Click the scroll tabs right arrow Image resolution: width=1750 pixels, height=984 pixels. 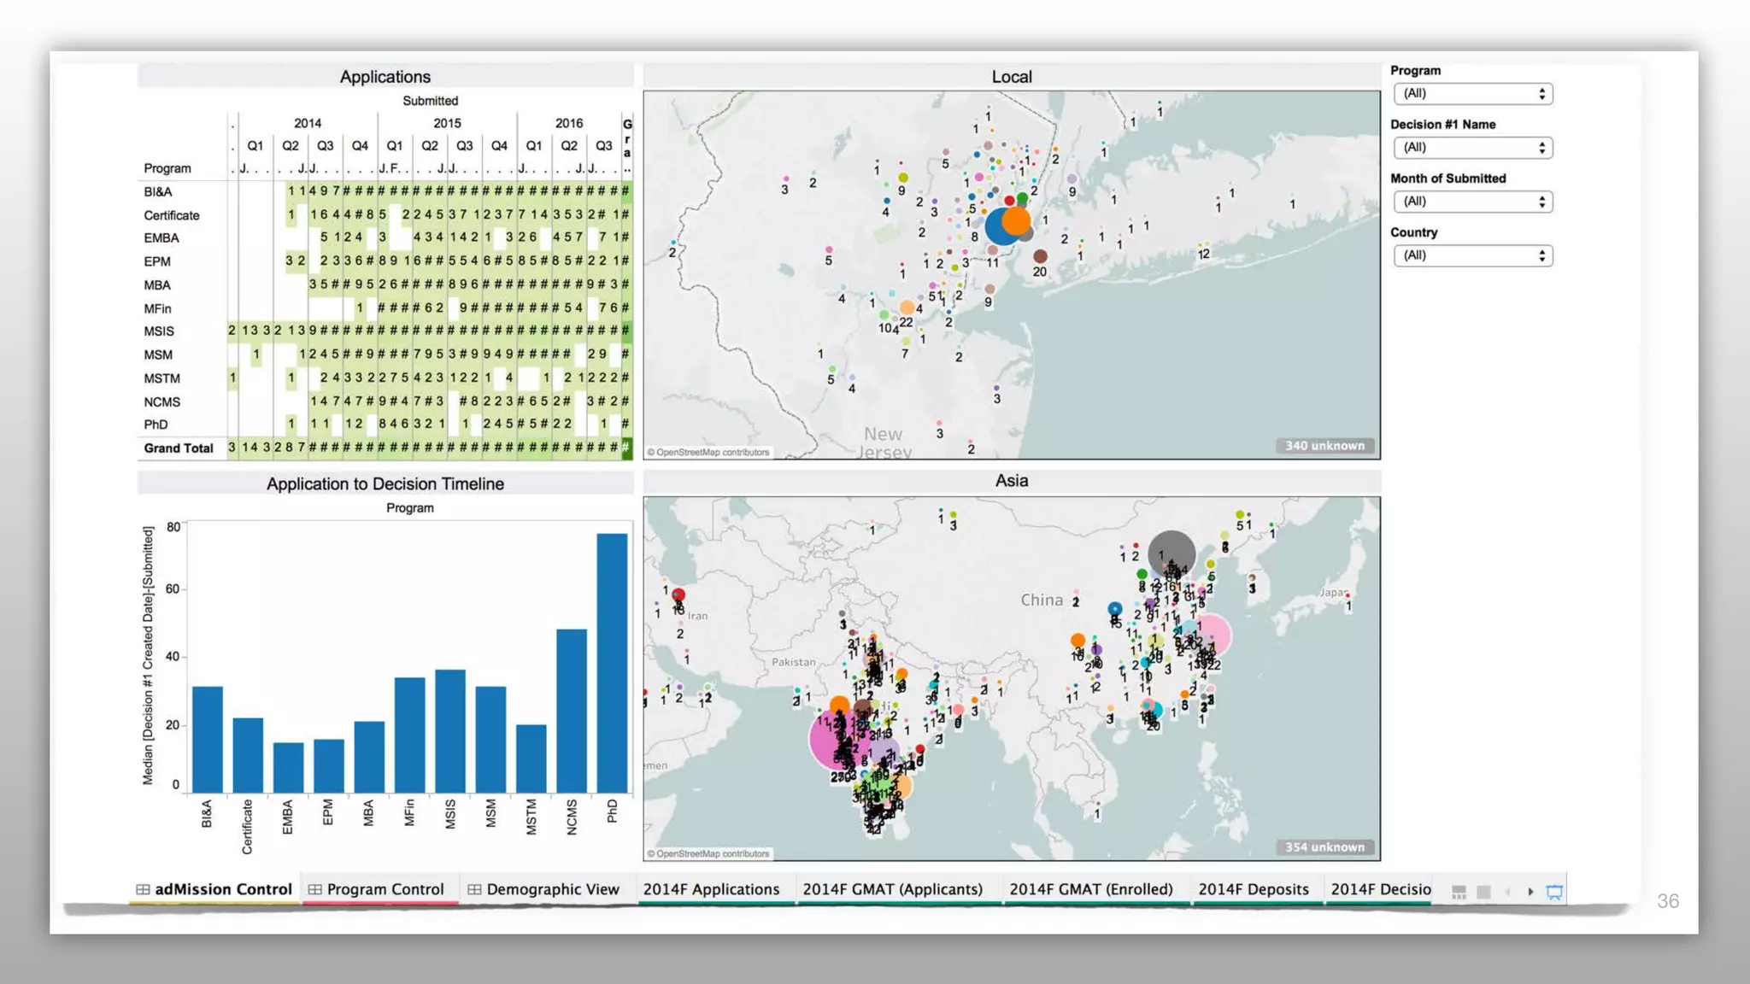coord(1530,892)
